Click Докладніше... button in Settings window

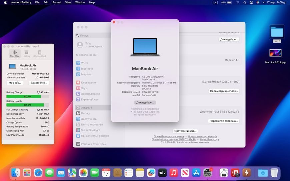pos(229,39)
